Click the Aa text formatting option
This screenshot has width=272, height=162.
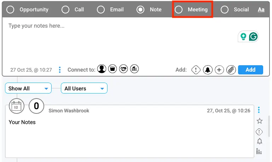(x=261, y=10)
